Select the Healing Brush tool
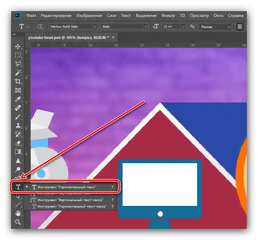Image resolution: width=258 pixels, height=240 pixels. click(x=18, y=108)
